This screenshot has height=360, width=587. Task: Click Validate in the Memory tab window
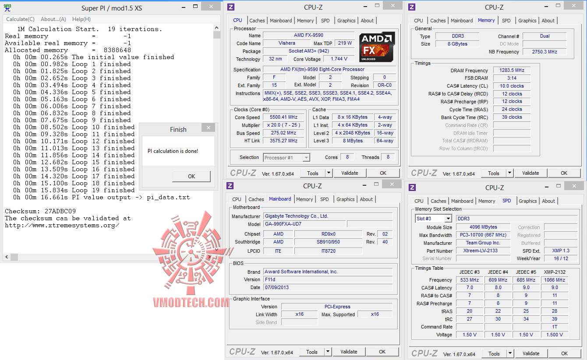530,173
